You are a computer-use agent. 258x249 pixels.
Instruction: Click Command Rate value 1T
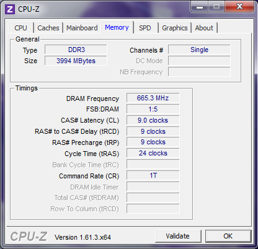153,175
